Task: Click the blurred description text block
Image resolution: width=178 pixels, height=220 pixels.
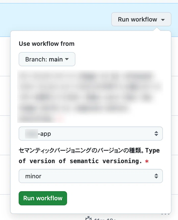Action: (x=90, y=96)
